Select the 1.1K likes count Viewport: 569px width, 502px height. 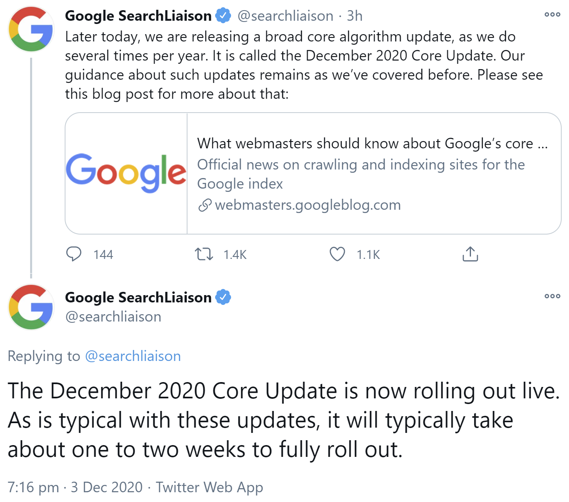click(368, 254)
